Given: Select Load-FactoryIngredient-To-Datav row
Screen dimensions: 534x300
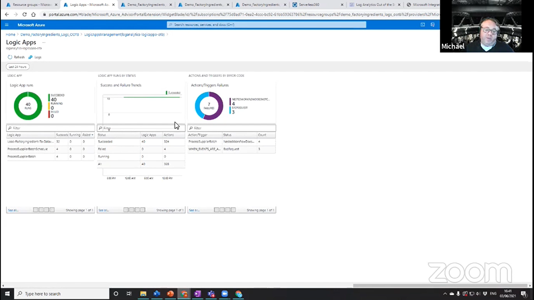Looking at the screenshot, I should coord(50,141).
